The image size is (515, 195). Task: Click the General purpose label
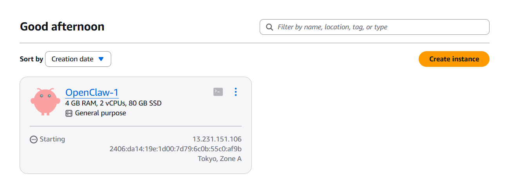tap(101, 113)
